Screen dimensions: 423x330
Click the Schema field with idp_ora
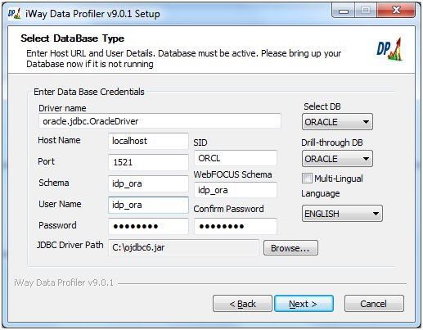point(148,183)
